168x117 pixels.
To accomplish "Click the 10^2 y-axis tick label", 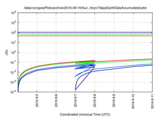I will 13,32.
